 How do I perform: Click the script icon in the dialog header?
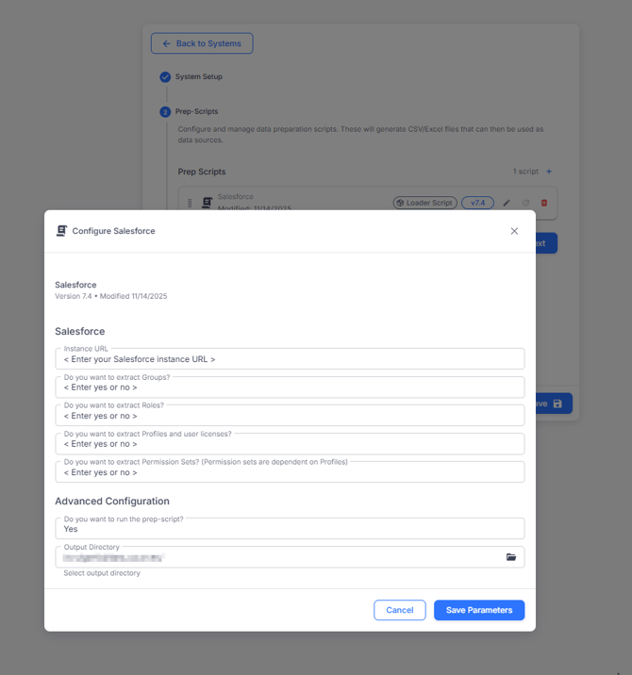[61, 231]
